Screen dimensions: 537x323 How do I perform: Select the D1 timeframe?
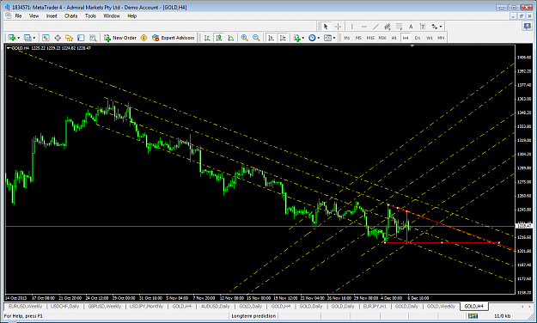tap(417, 38)
